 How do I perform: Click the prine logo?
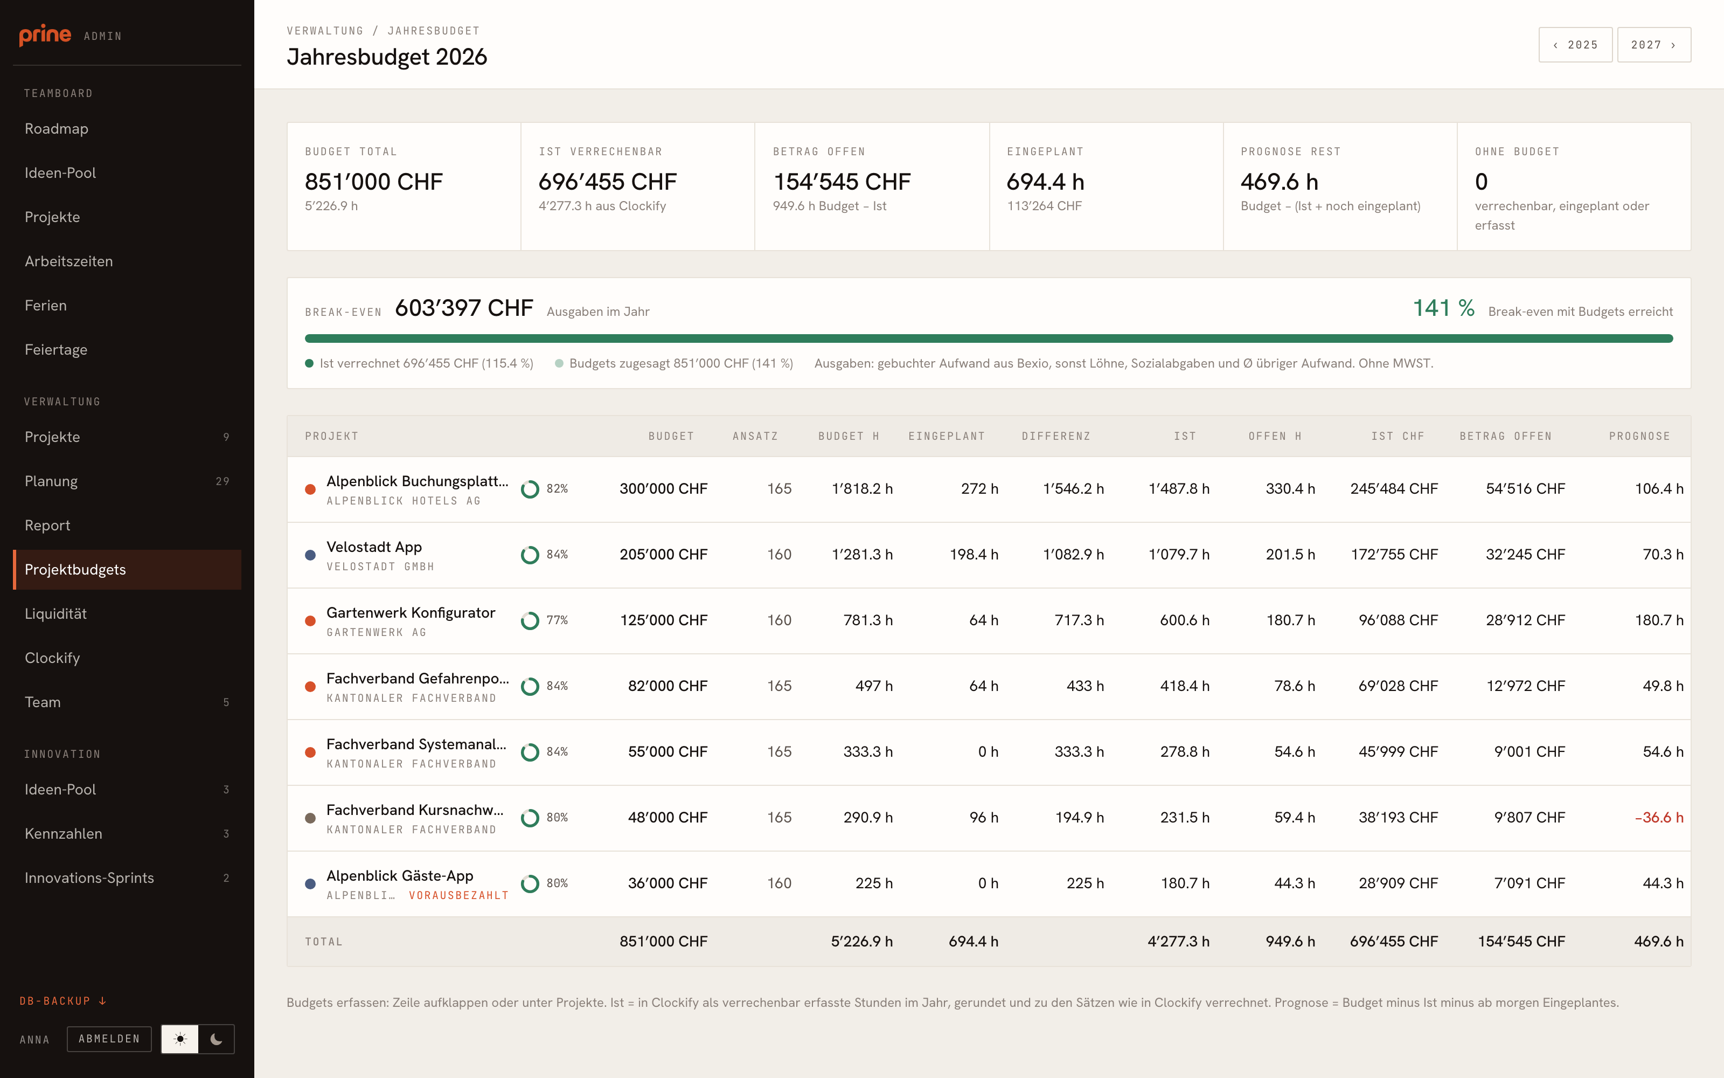[45, 34]
